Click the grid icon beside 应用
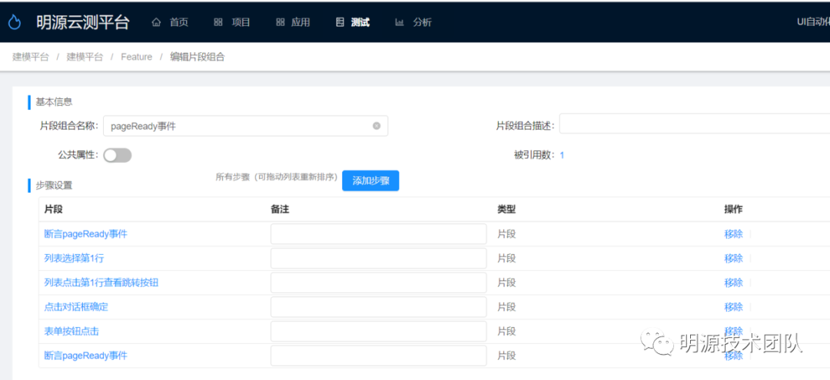 [280, 22]
